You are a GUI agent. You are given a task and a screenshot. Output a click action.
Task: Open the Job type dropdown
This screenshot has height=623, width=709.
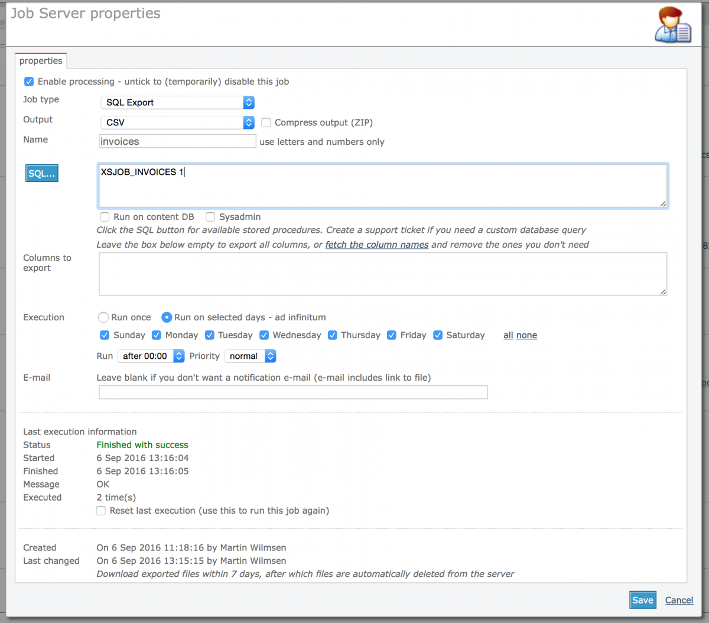point(177,102)
